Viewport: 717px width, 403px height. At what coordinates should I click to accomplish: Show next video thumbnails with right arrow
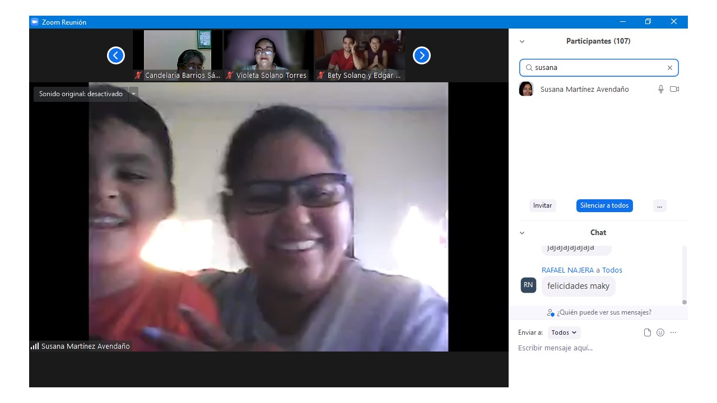click(422, 55)
